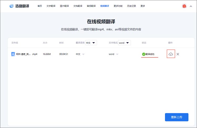Click the 翻译成功 status text
The width and height of the screenshot is (197, 128).
point(150,54)
